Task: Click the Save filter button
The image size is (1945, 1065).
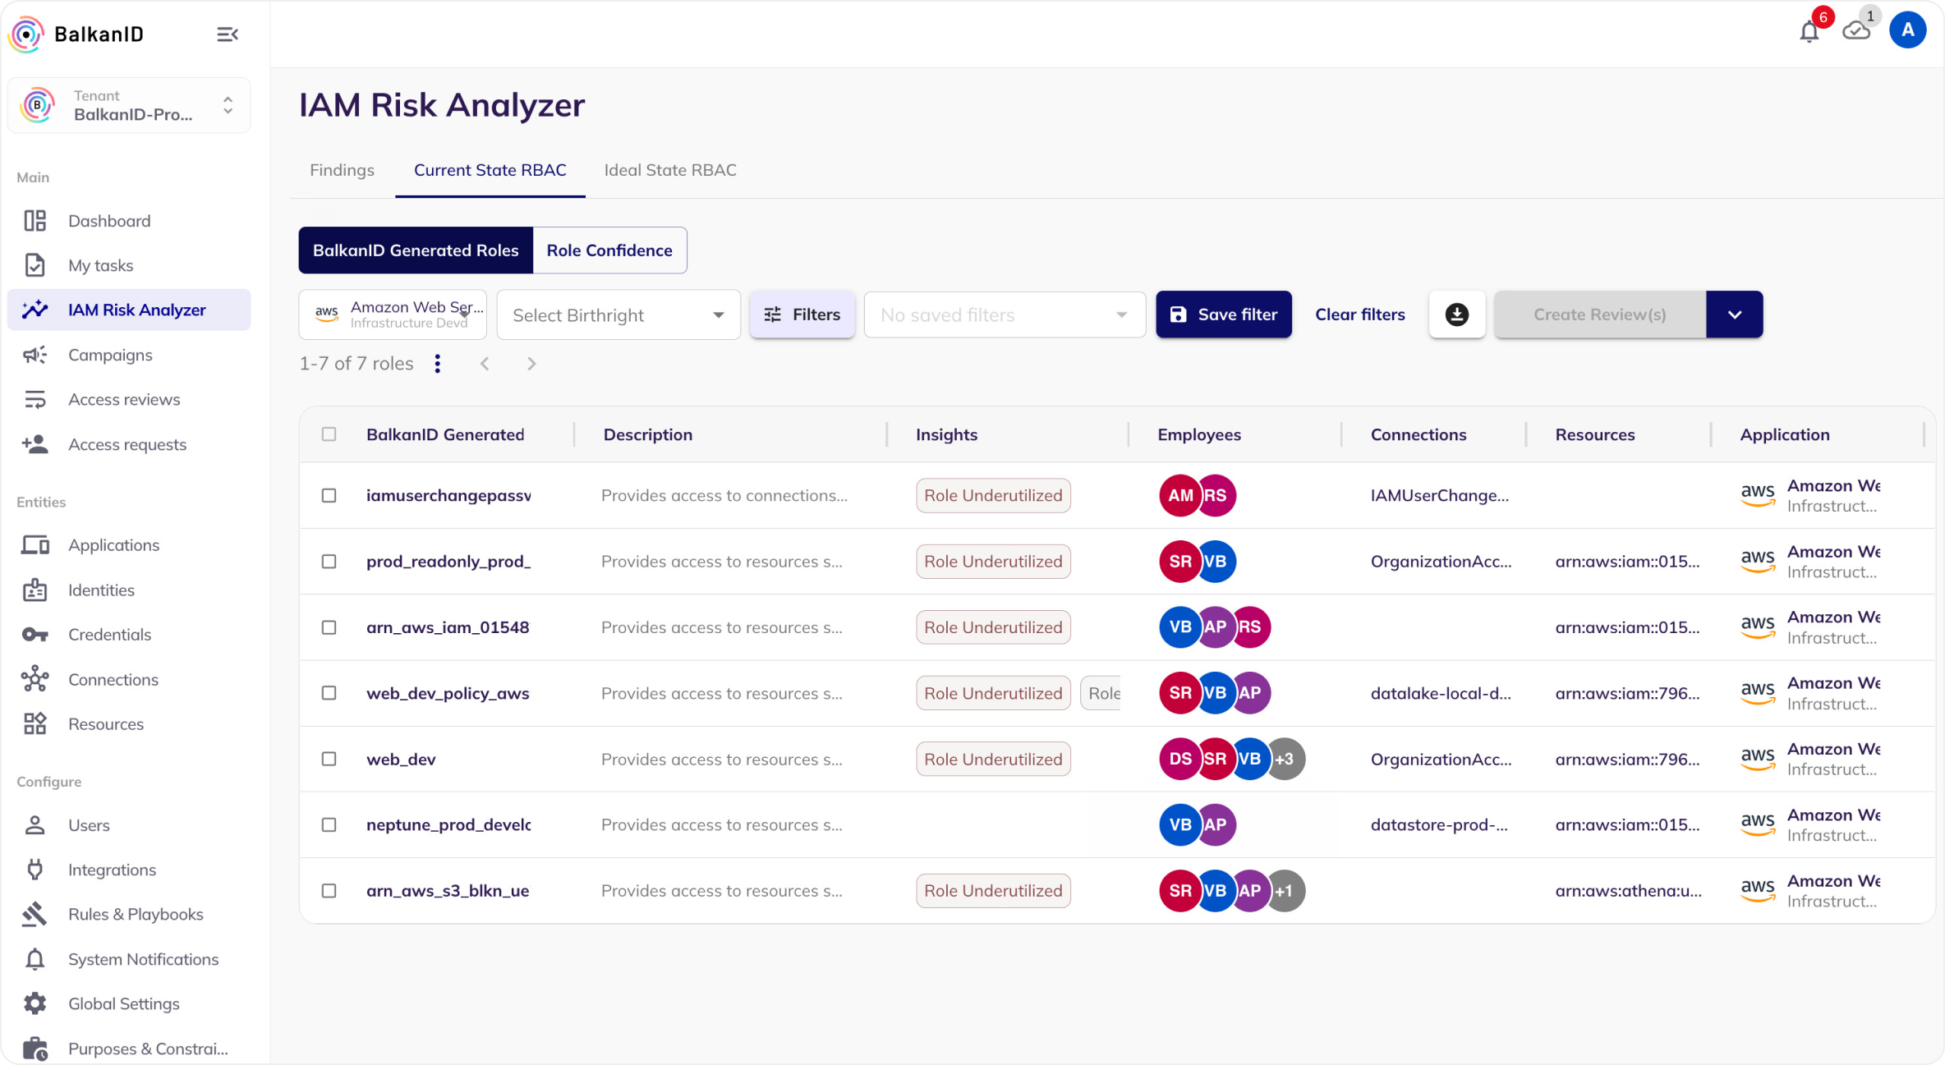Action: coord(1223,314)
